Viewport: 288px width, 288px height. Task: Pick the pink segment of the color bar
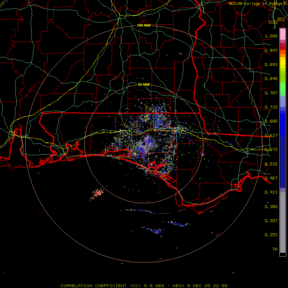coord(283,34)
